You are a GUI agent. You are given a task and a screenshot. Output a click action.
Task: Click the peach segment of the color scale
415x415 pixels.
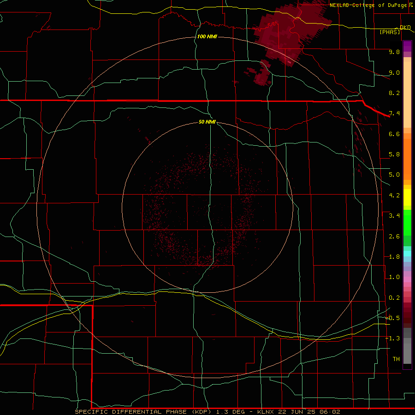point(407,95)
